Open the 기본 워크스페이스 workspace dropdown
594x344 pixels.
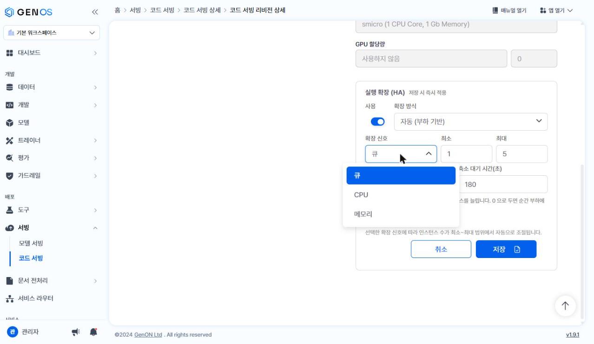click(52, 33)
